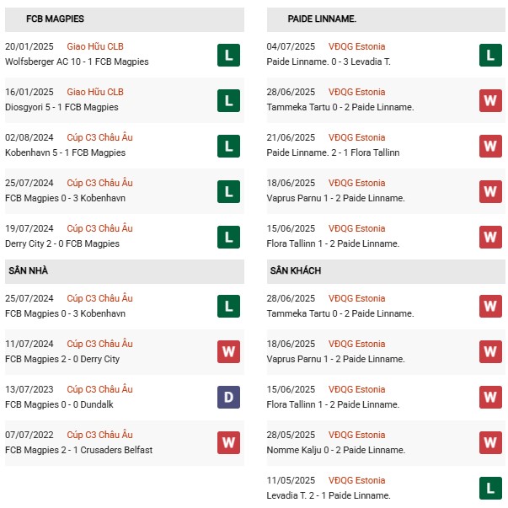
Task: Click the L badge for Kobenhavn 5 - 1 match
Action: coord(227,146)
